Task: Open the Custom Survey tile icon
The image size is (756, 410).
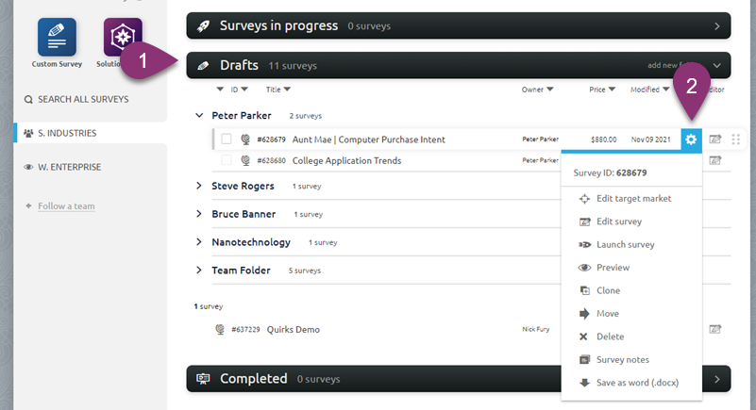Action: click(x=56, y=37)
